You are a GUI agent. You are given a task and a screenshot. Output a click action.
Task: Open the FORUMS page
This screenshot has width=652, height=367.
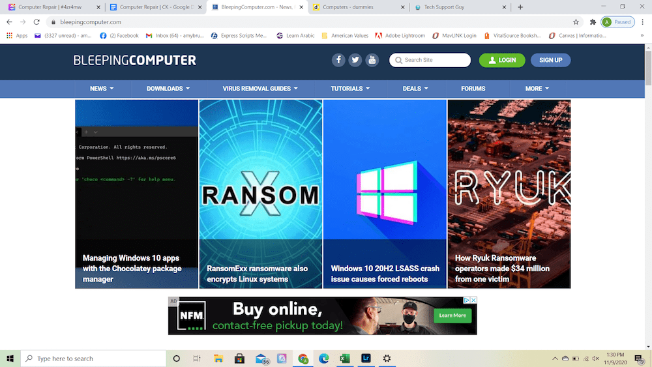click(473, 89)
